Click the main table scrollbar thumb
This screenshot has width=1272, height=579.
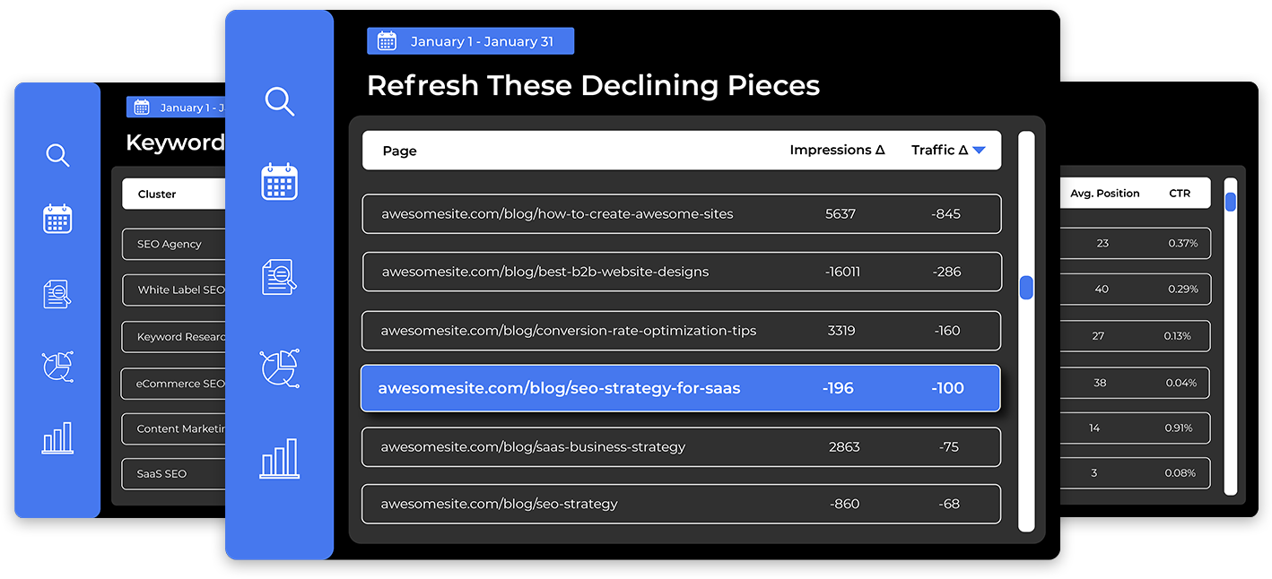(1026, 288)
